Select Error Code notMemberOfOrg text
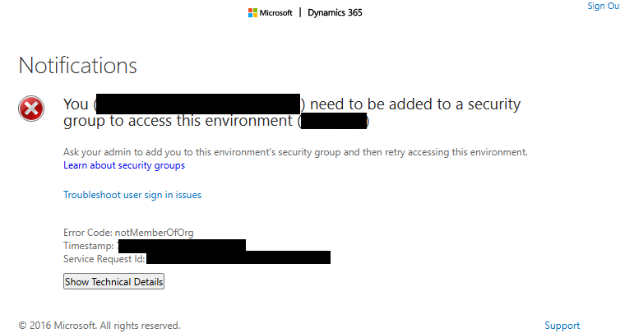The image size is (620, 333). (128, 233)
